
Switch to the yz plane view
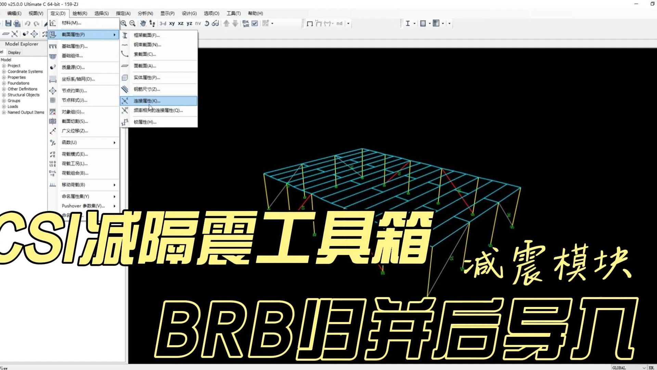click(189, 23)
